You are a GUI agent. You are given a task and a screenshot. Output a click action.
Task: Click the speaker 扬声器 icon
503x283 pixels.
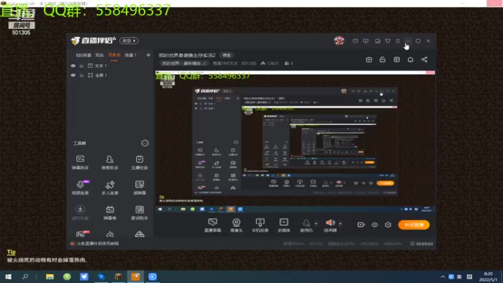(x=330, y=223)
